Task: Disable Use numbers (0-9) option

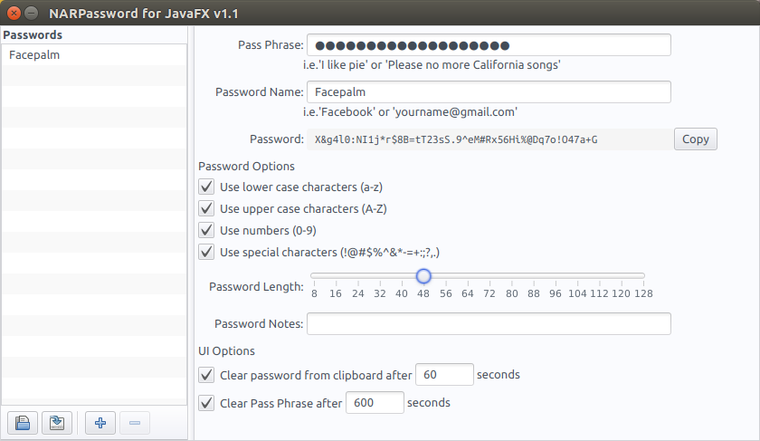Action: coord(206,231)
